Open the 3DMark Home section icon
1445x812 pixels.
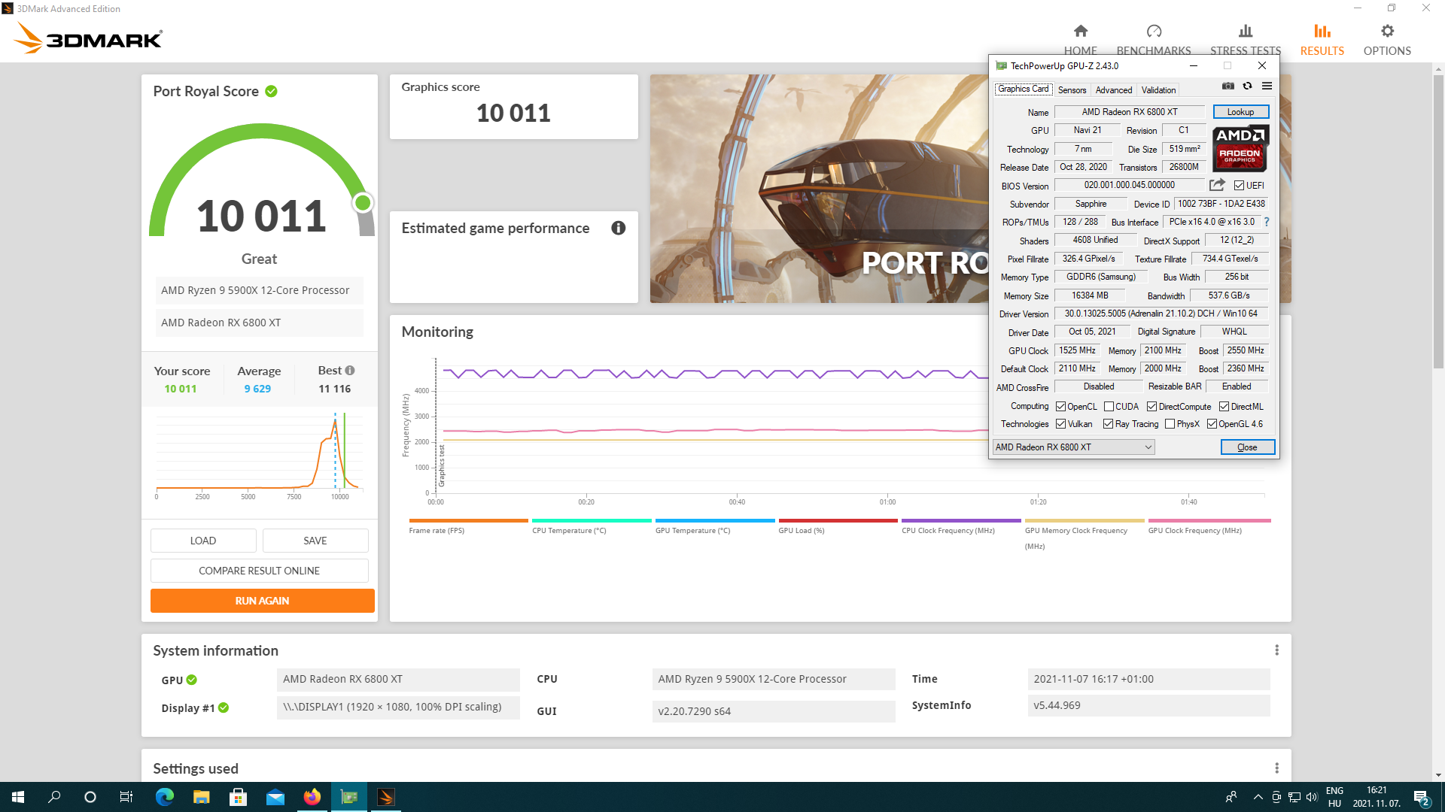click(x=1080, y=31)
